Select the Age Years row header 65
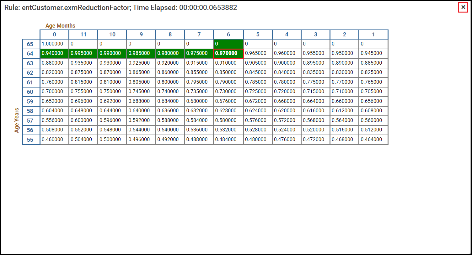 click(x=31, y=44)
